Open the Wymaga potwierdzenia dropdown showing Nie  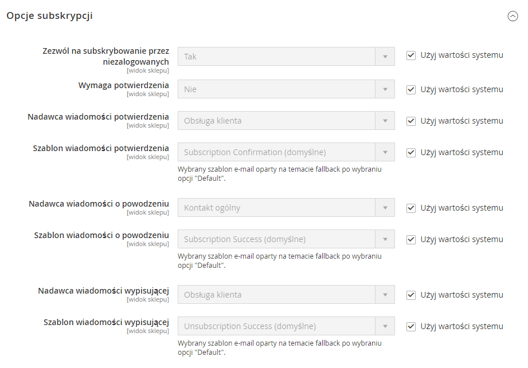[x=286, y=89]
